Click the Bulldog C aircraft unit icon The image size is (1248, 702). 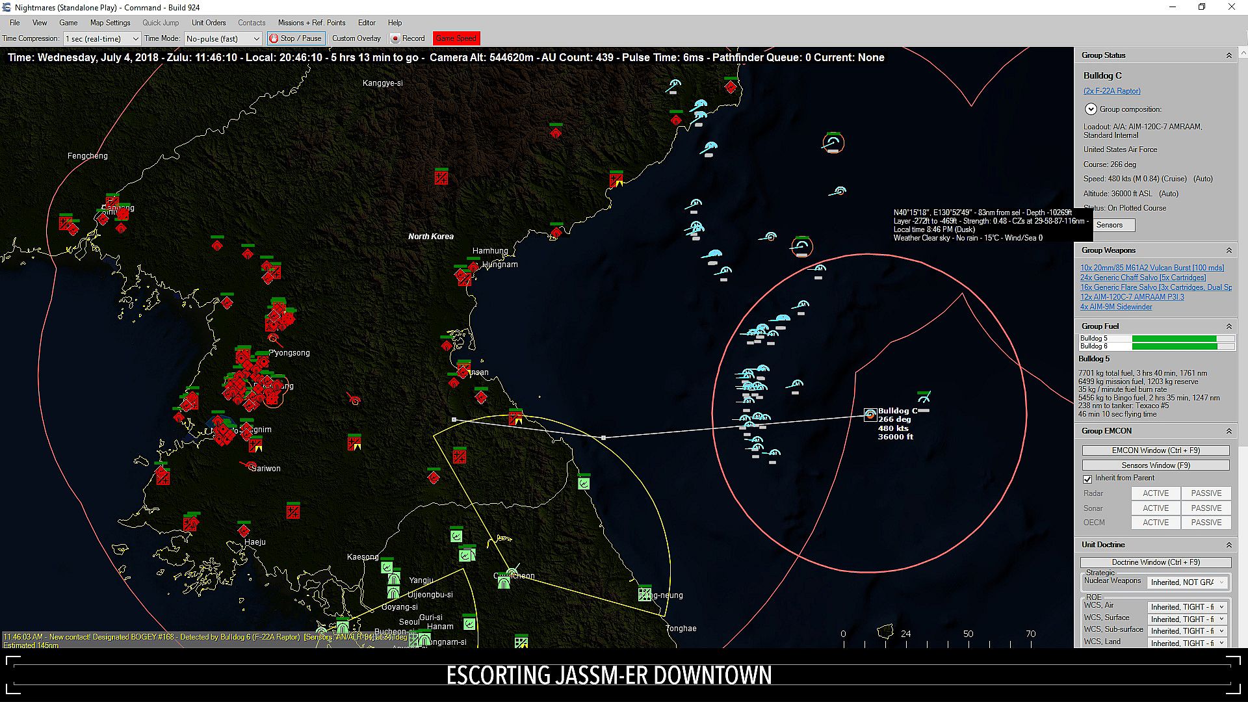click(x=870, y=414)
